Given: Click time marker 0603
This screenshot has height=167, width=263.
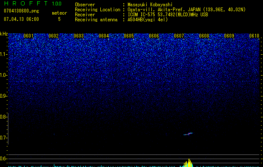Looking at the screenshot, I should 79,36.
